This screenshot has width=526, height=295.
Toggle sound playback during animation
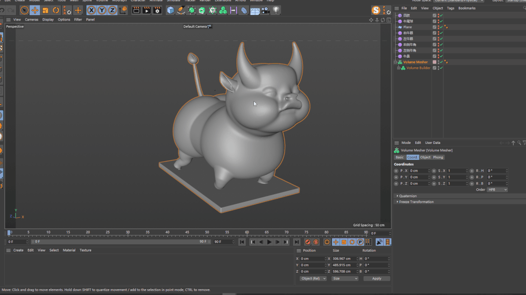pos(379,242)
